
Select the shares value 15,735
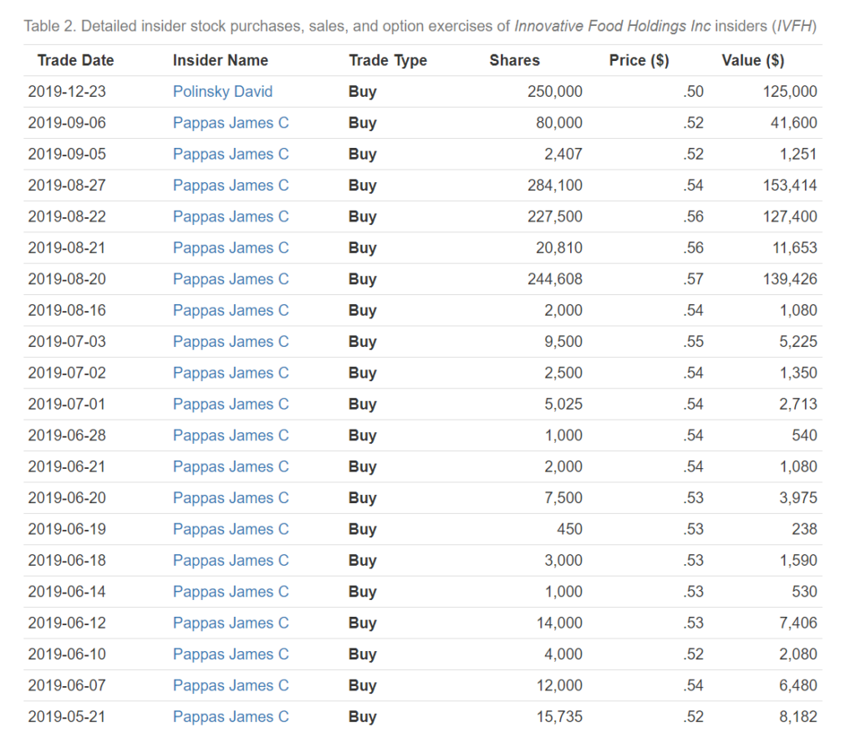point(559,717)
